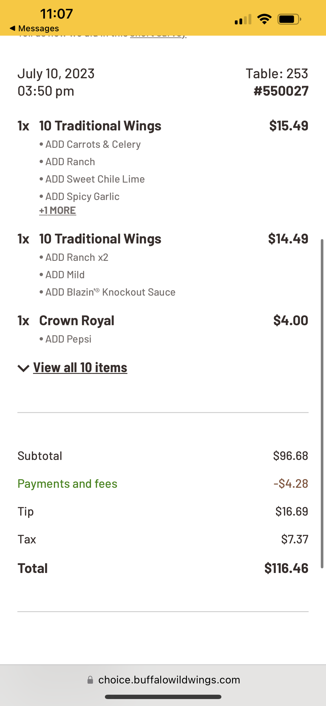This screenshot has height=706, width=326.
Task: Tap the Total amount $116.46
Action: click(286, 568)
